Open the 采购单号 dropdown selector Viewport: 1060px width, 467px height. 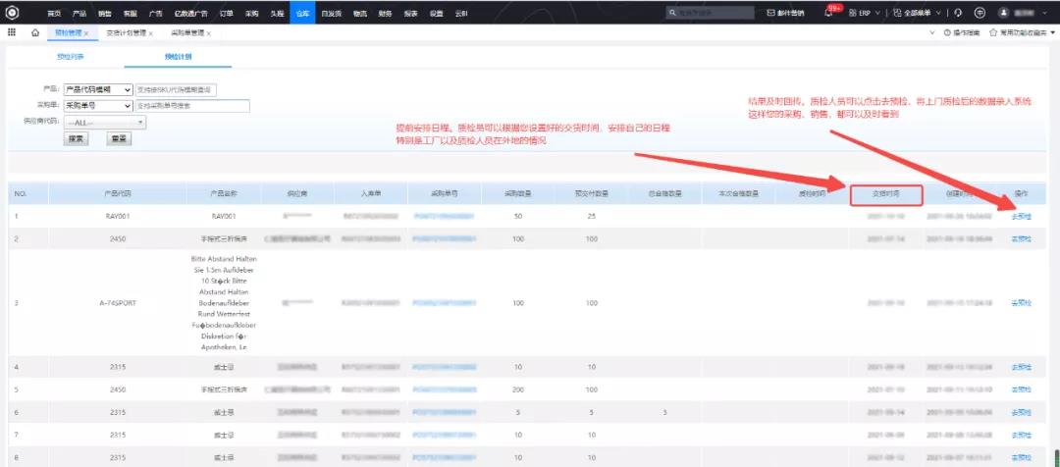coord(98,106)
